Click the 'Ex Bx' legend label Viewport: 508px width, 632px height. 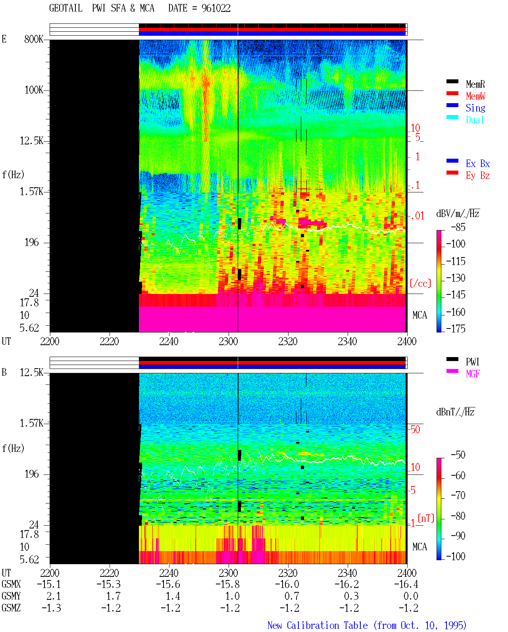[x=478, y=163]
